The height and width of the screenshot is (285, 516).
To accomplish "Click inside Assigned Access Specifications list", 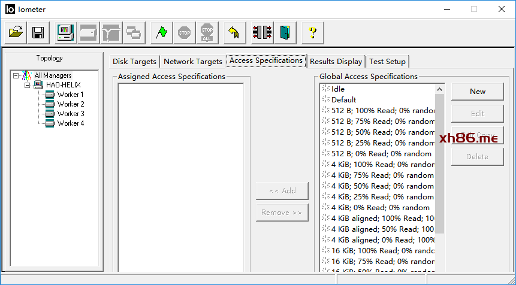I will (x=180, y=177).
